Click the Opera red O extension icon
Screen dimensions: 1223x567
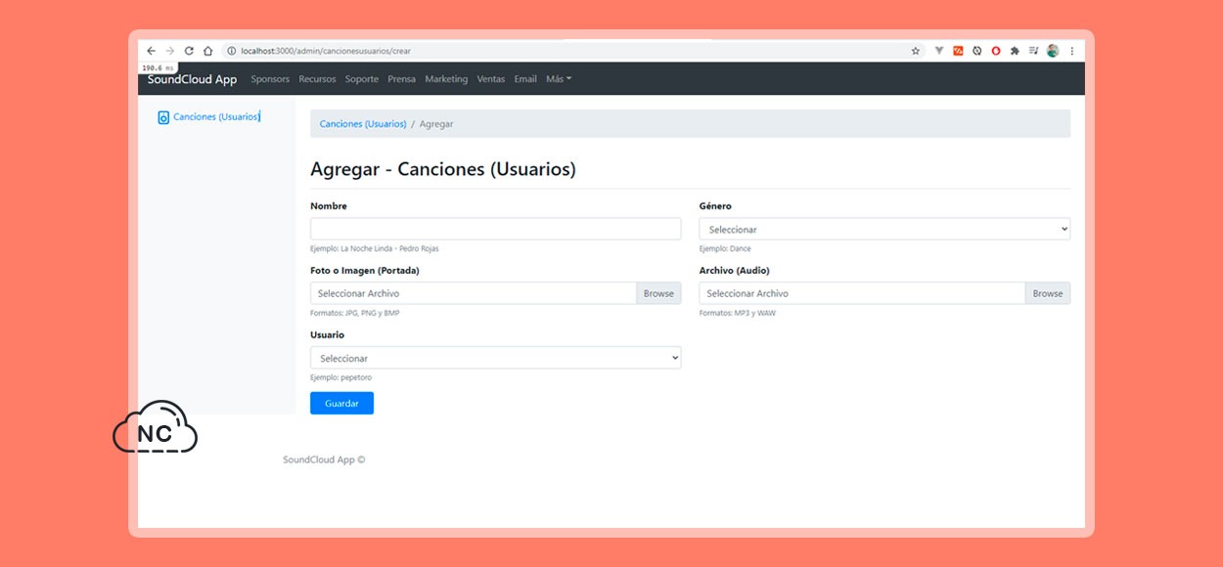click(x=996, y=51)
